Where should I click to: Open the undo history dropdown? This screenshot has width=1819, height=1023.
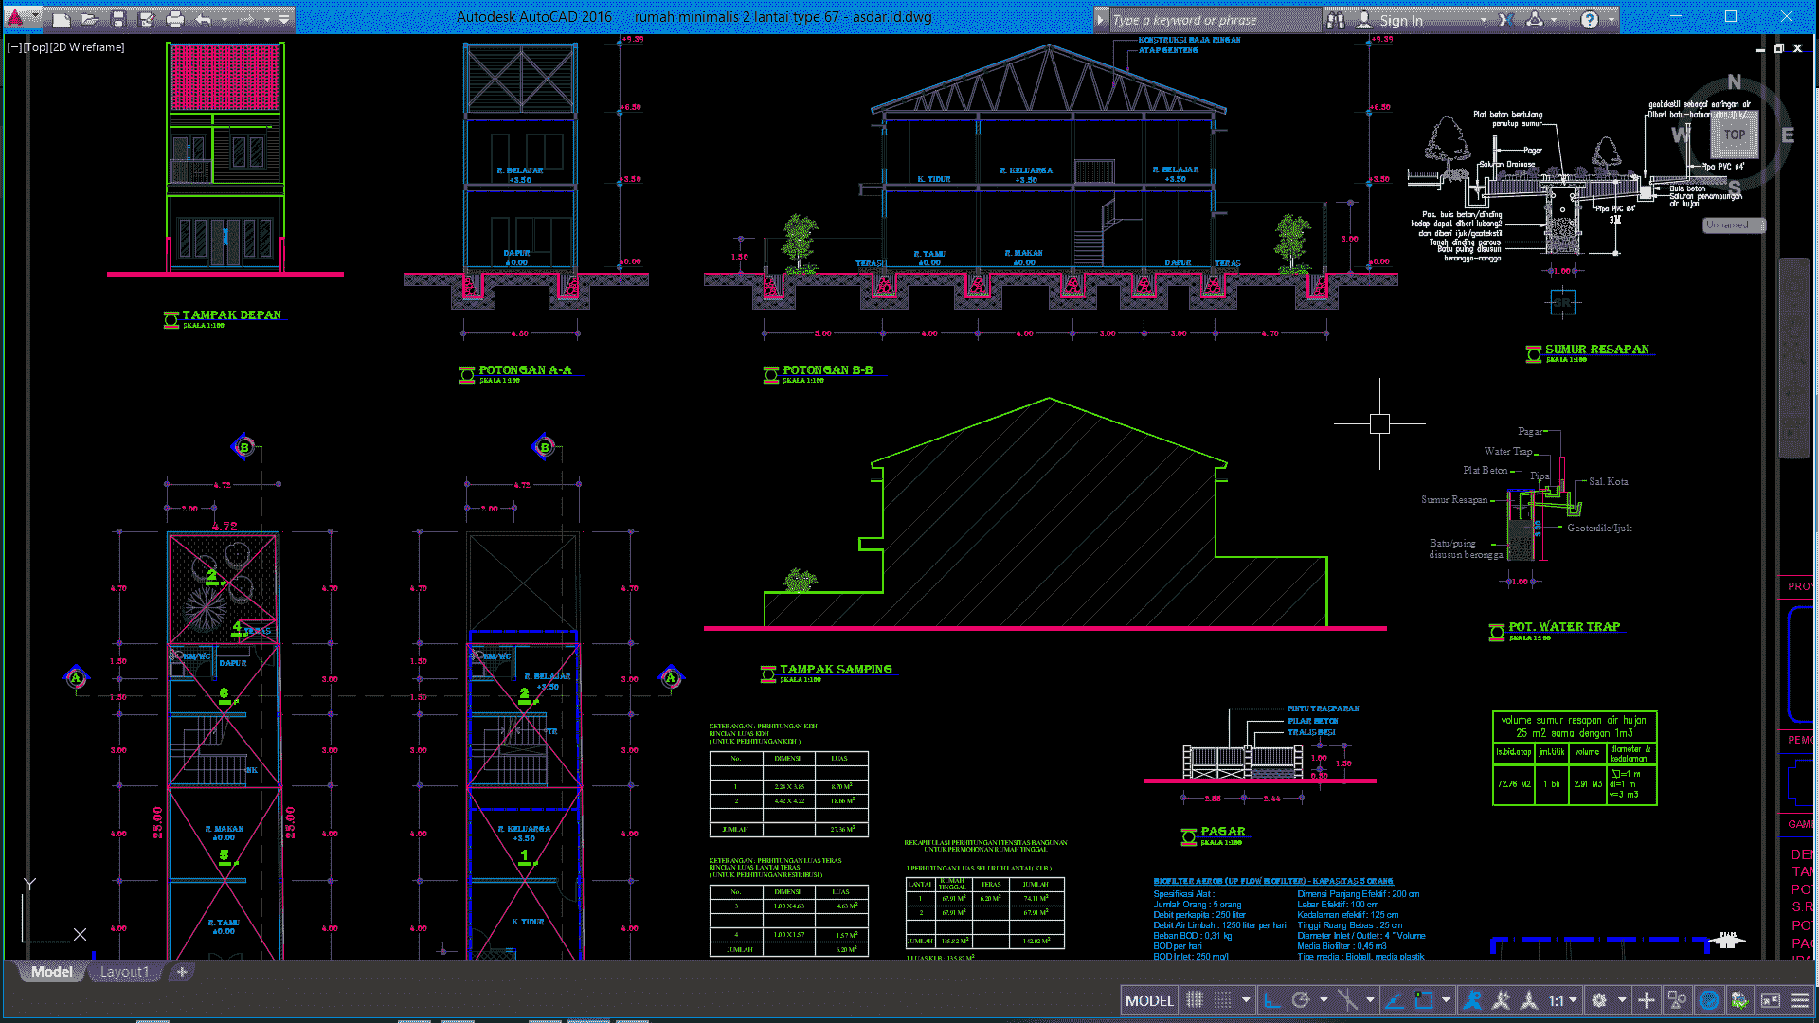pos(225,19)
